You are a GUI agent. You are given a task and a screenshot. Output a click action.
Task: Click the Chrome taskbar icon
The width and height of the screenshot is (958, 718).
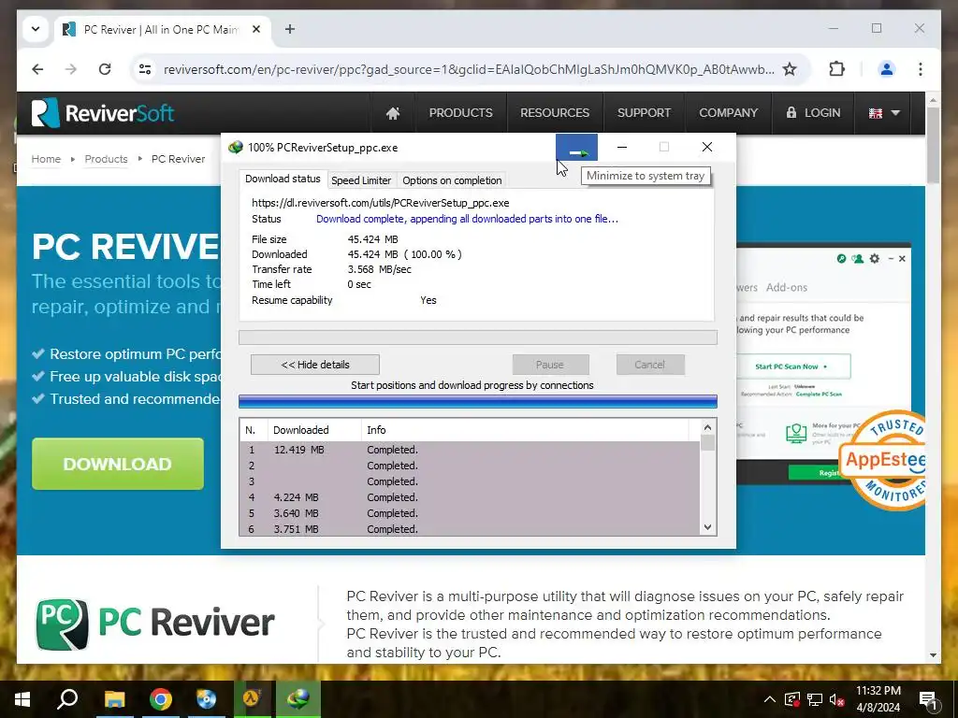[x=160, y=699]
